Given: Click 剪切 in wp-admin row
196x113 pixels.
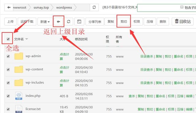Looking at the screenshot, I should click(x=168, y=56).
